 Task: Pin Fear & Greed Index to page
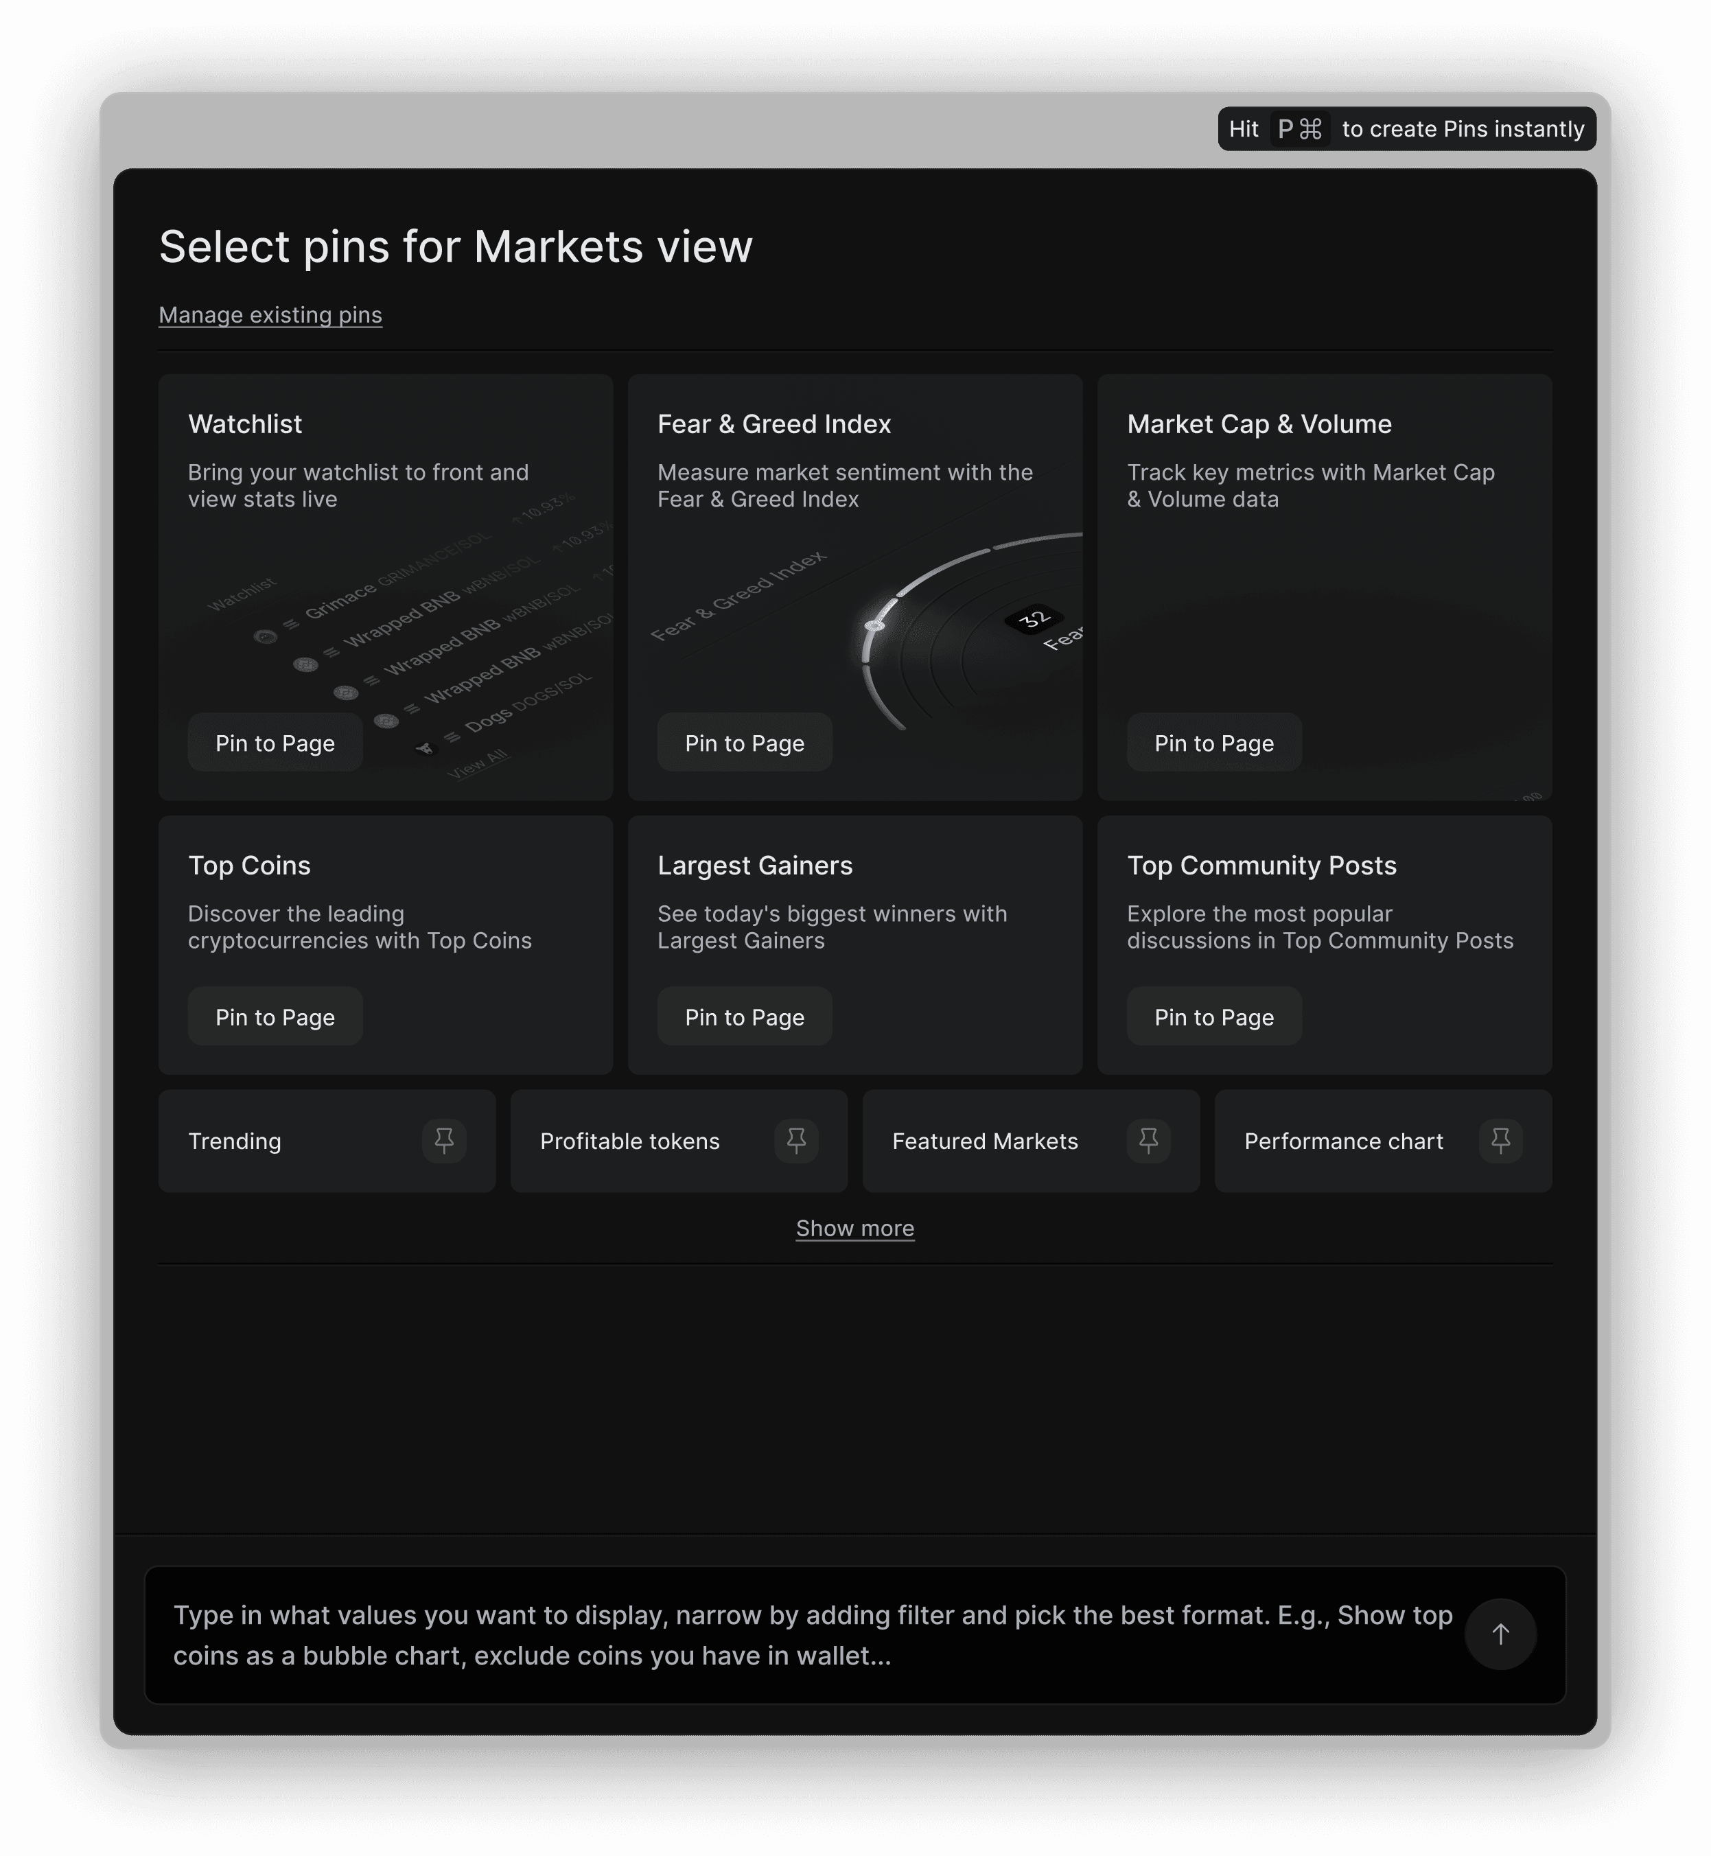[745, 743]
